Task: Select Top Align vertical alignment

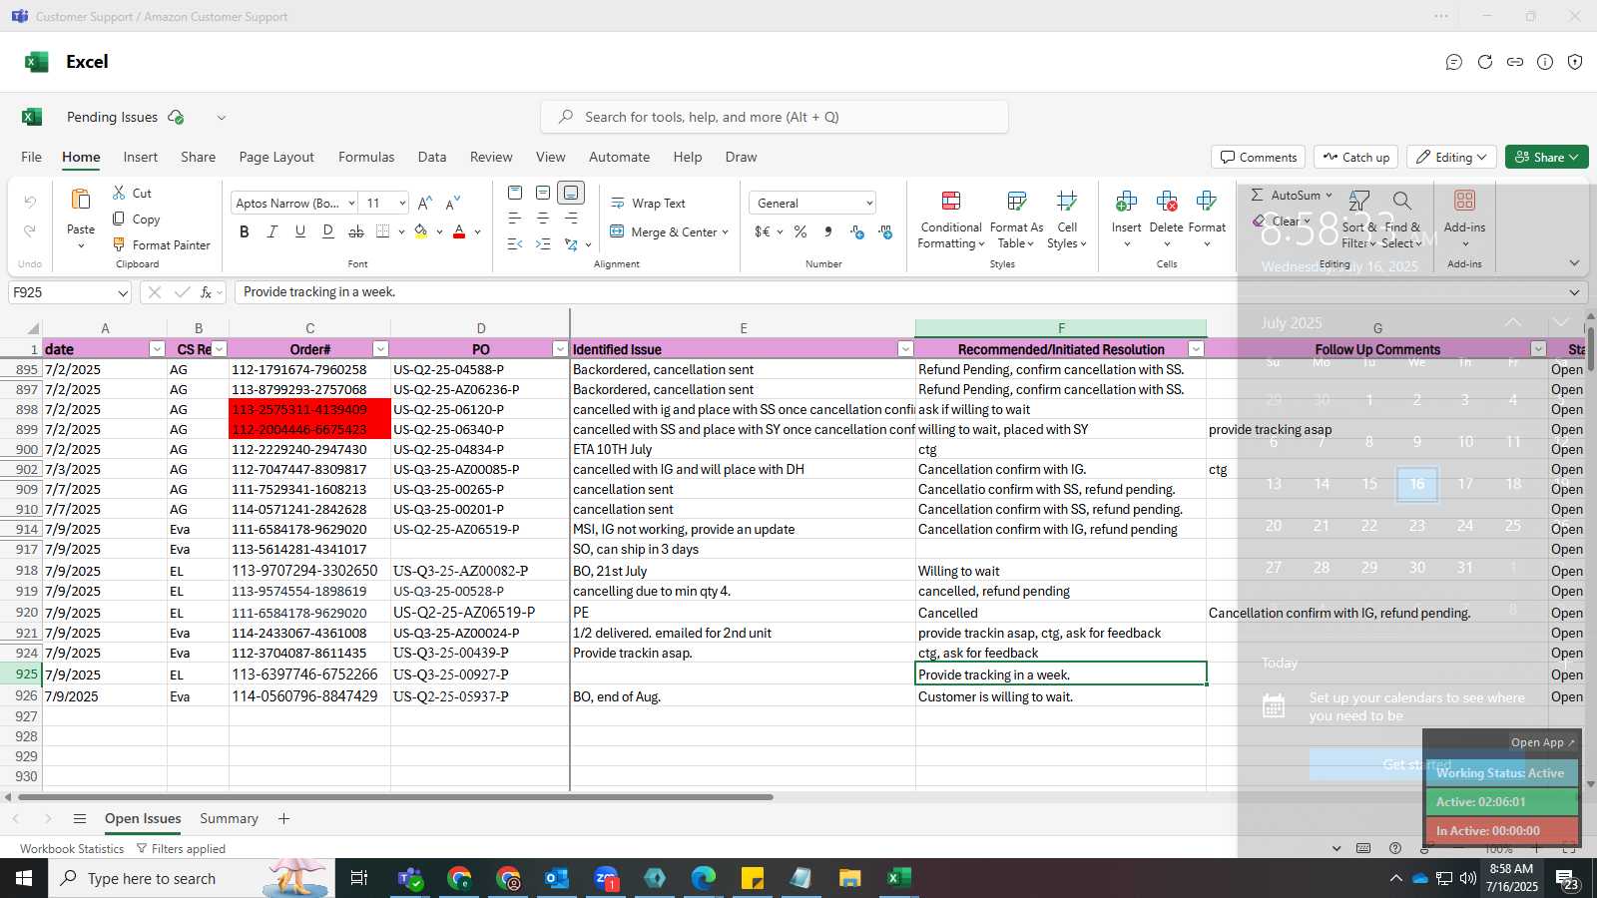Action: 515,193
